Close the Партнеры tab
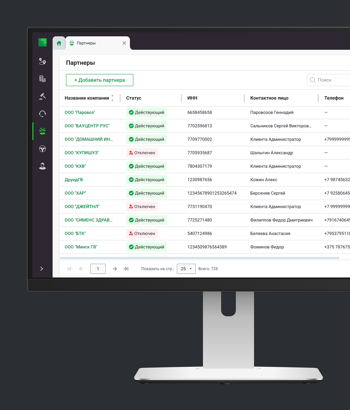The width and height of the screenshot is (350, 410). [124, 43]
